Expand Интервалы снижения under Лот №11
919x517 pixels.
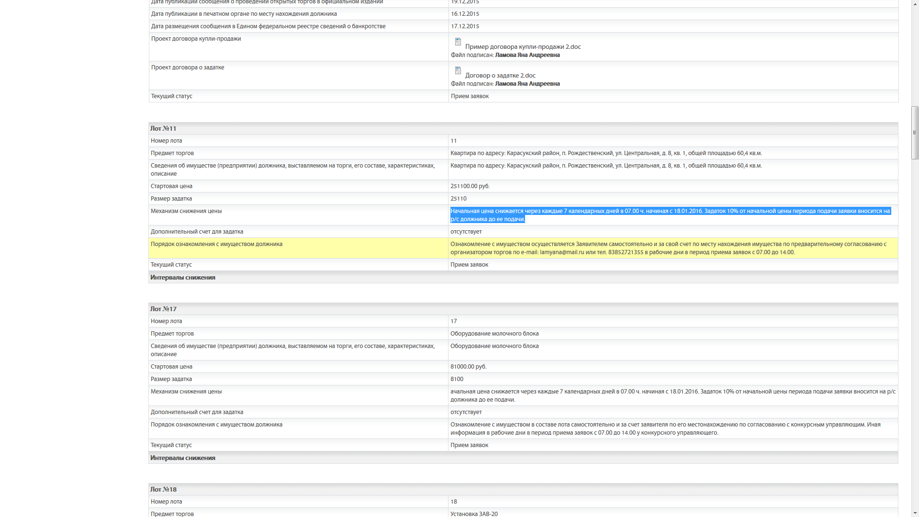tap(182, 278)
